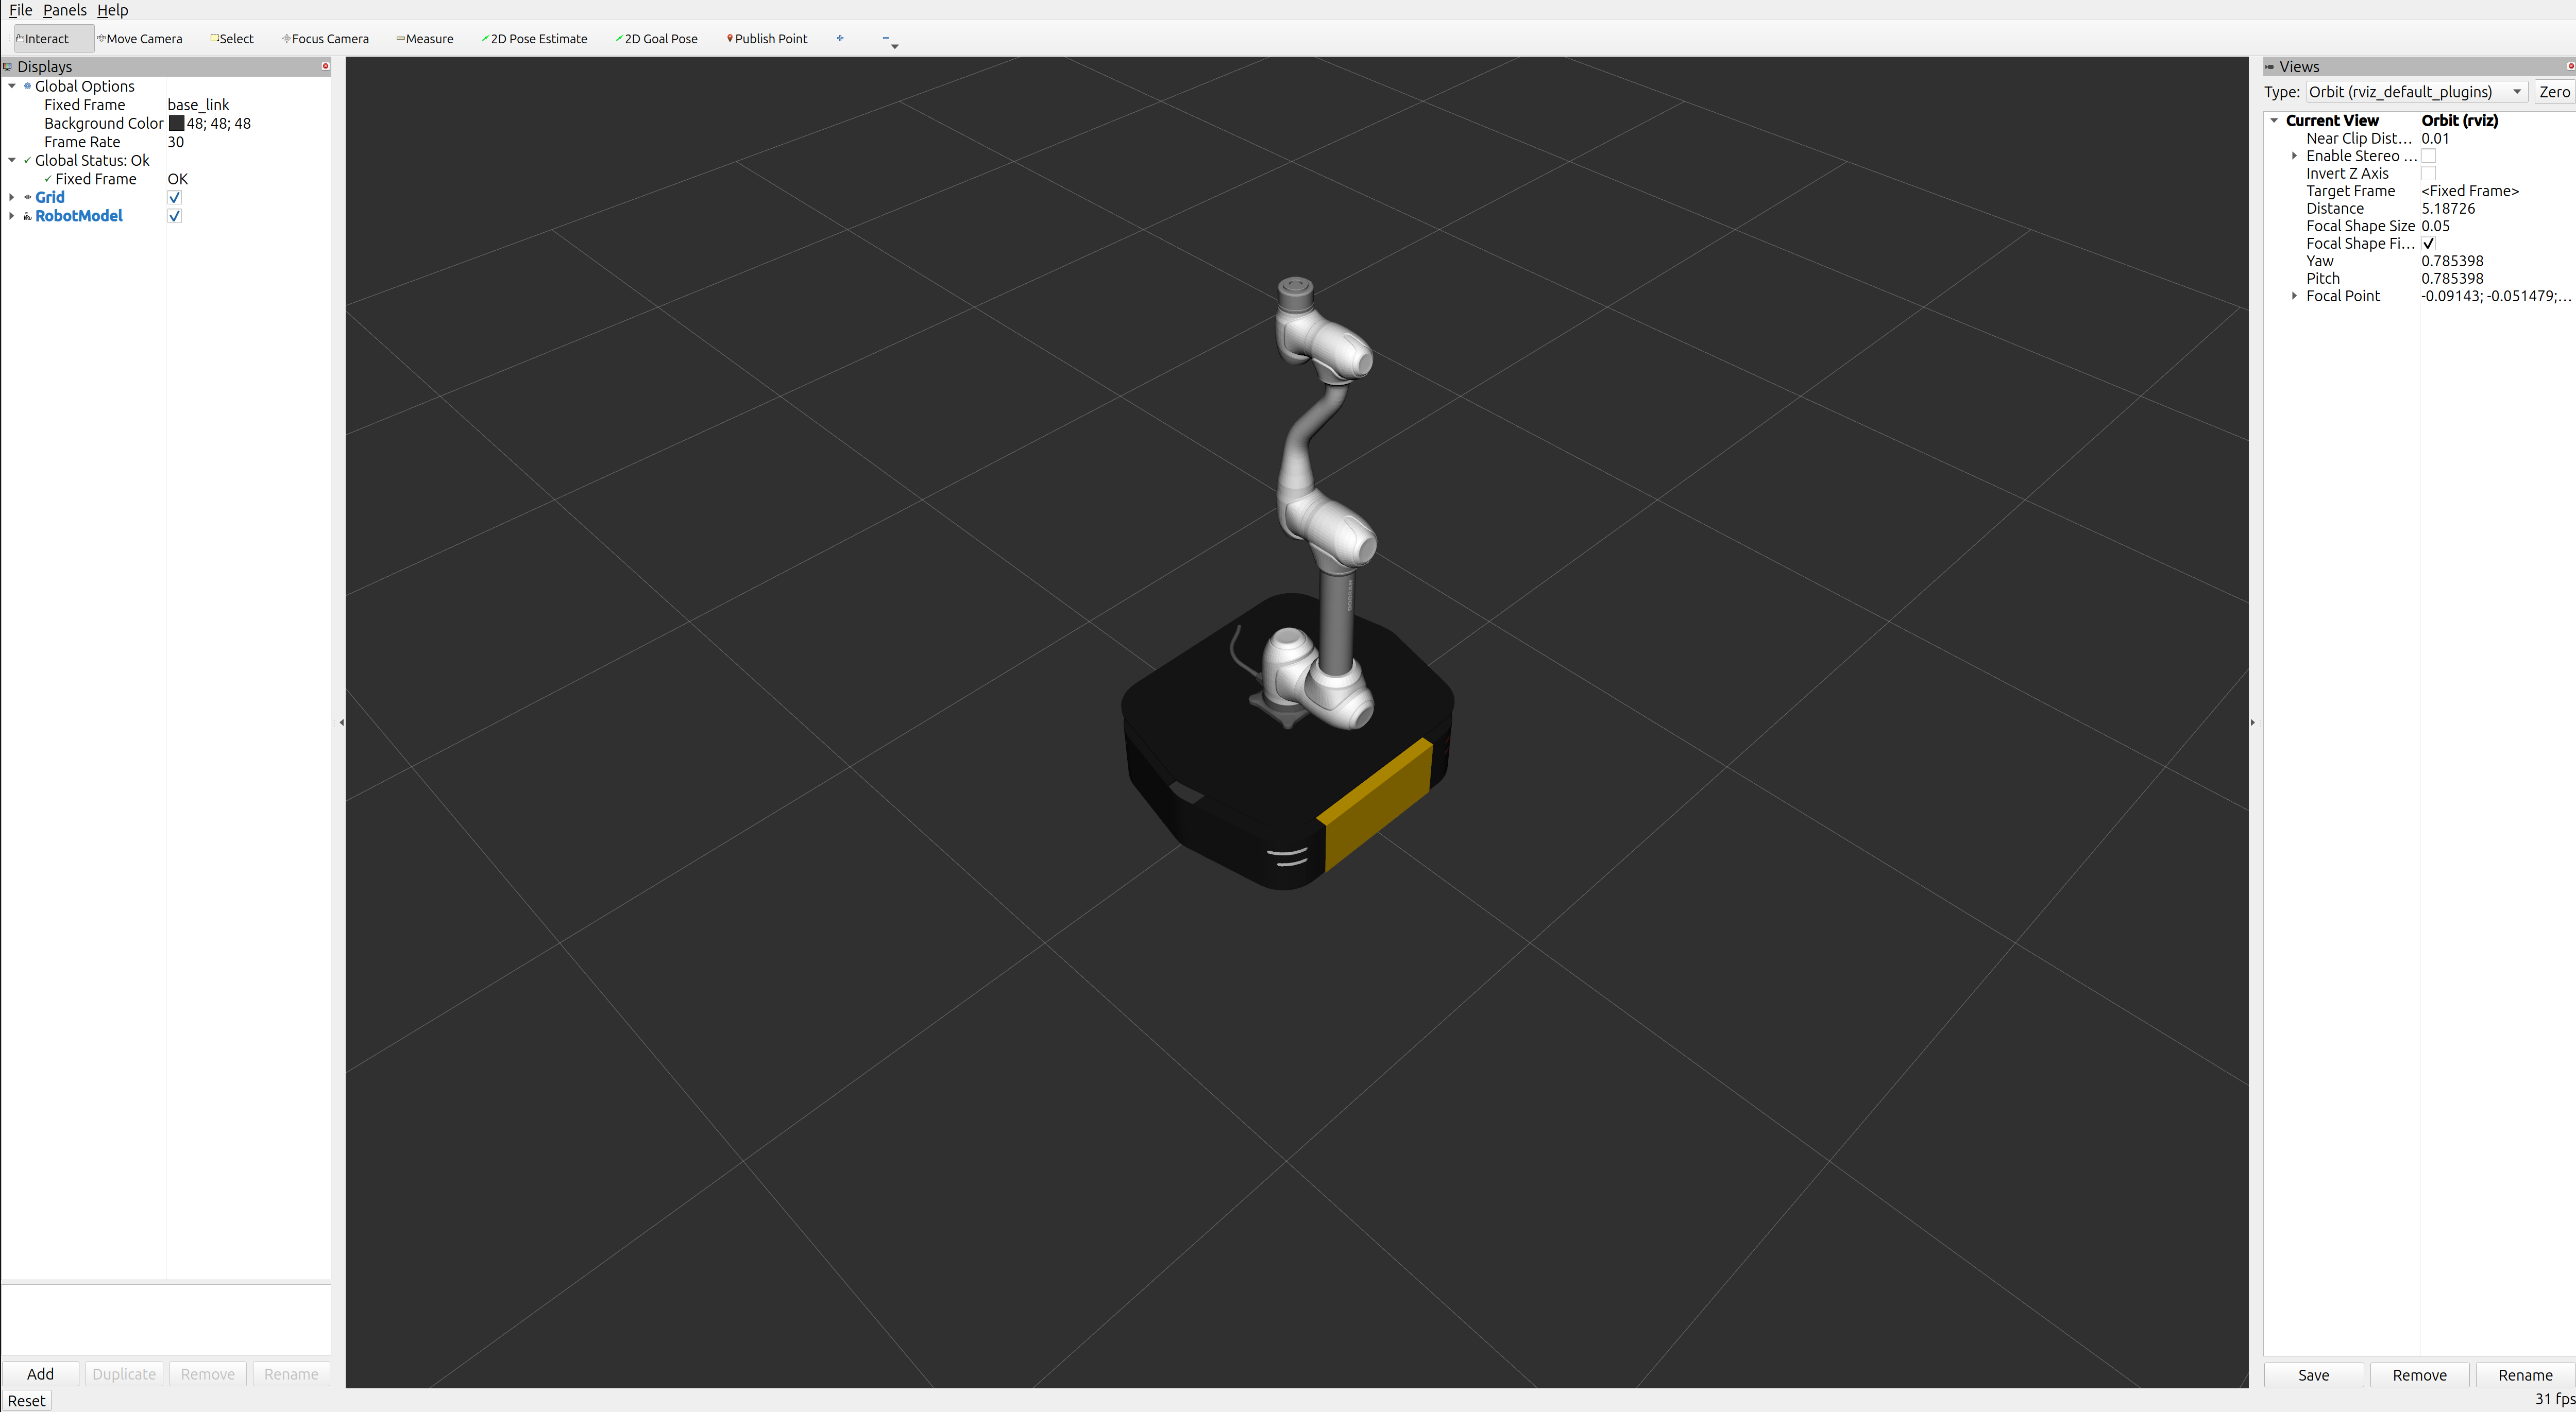
Task: Expand the Focal Point property
Action: coord(2294,296)
